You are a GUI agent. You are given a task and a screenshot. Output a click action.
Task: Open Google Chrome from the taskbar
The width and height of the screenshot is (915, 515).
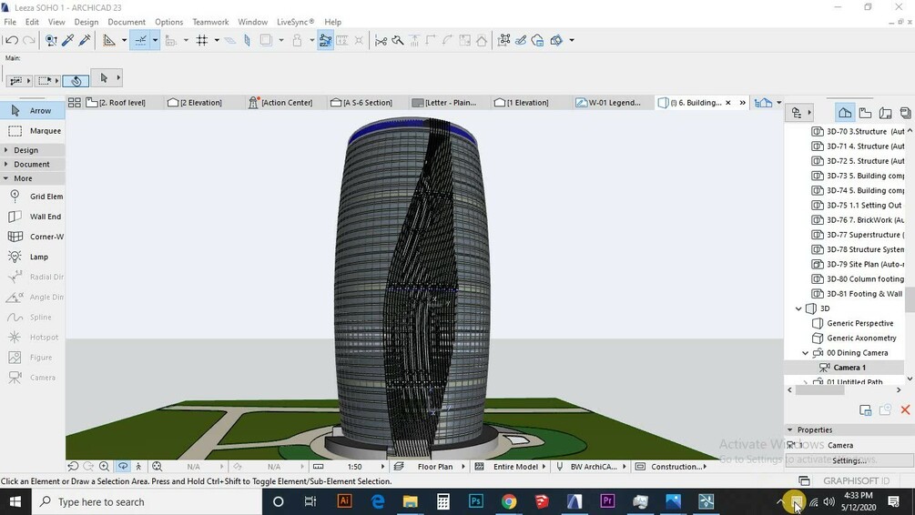(x=509, y=501)
